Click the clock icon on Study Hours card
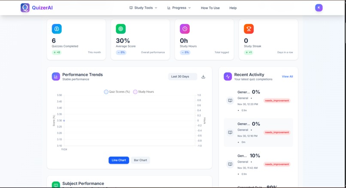The width and height of the screenshot is (346, 188). [185, 29]
